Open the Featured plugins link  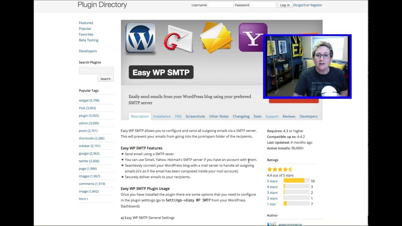86,23
